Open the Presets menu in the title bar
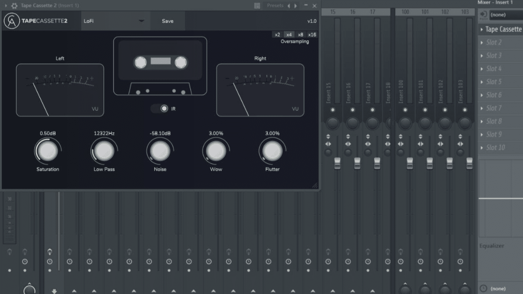This screenshot has height=294, width=523. click(x=275, y=6)
